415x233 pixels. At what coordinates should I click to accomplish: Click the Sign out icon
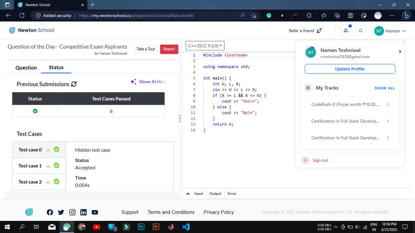306,160
